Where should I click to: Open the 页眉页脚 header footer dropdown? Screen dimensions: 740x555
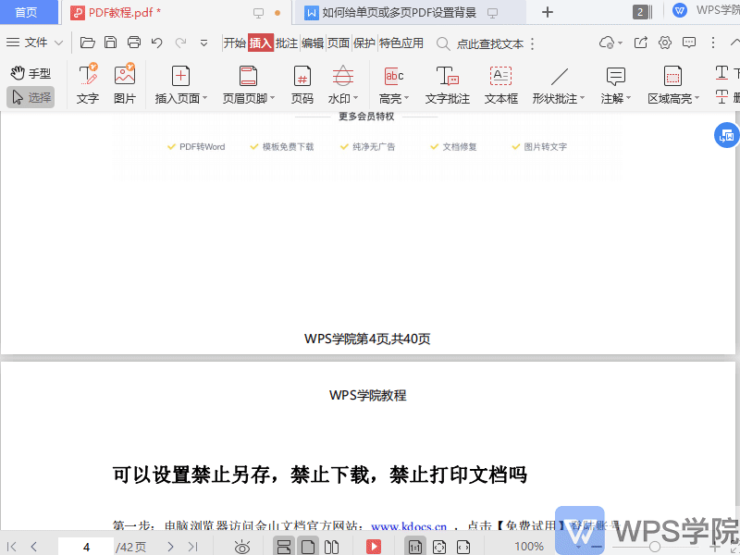(x=248, y=84)
